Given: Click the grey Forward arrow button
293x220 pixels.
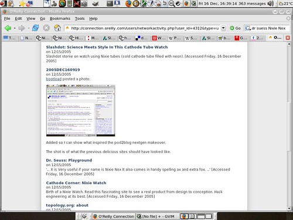Looking at the screenshot, I should (x=21, y=28).
